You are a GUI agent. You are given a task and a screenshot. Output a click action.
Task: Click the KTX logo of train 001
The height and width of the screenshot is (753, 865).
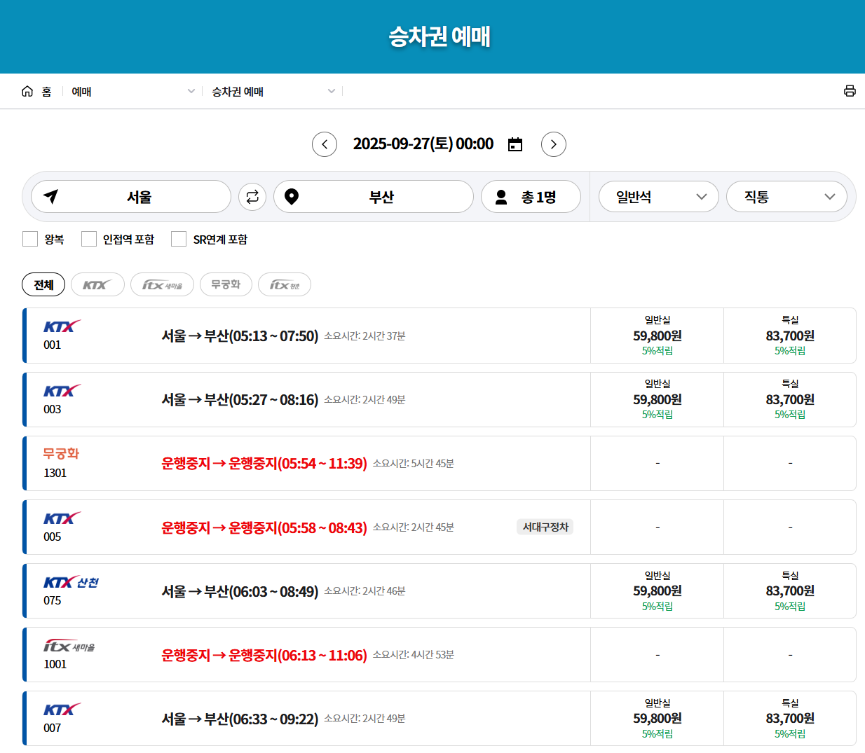coord(62,326)
